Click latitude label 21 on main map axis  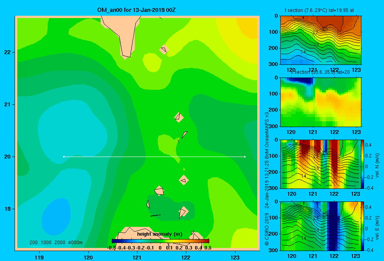pyautogui.click(x=8, y=104)
